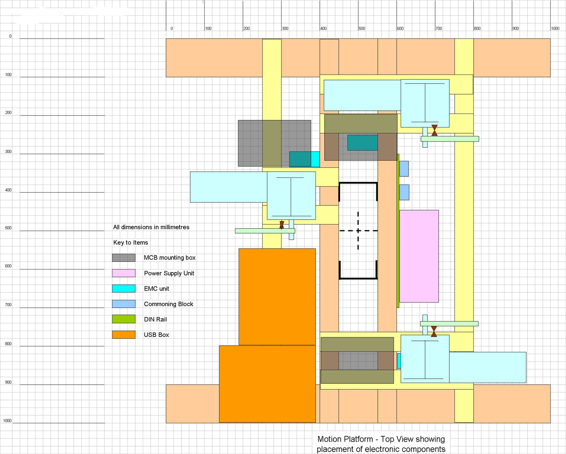Screen dimensions: 566x454
Task: Click the green DIN Rail legend swatch
Action: click(123, 319)
